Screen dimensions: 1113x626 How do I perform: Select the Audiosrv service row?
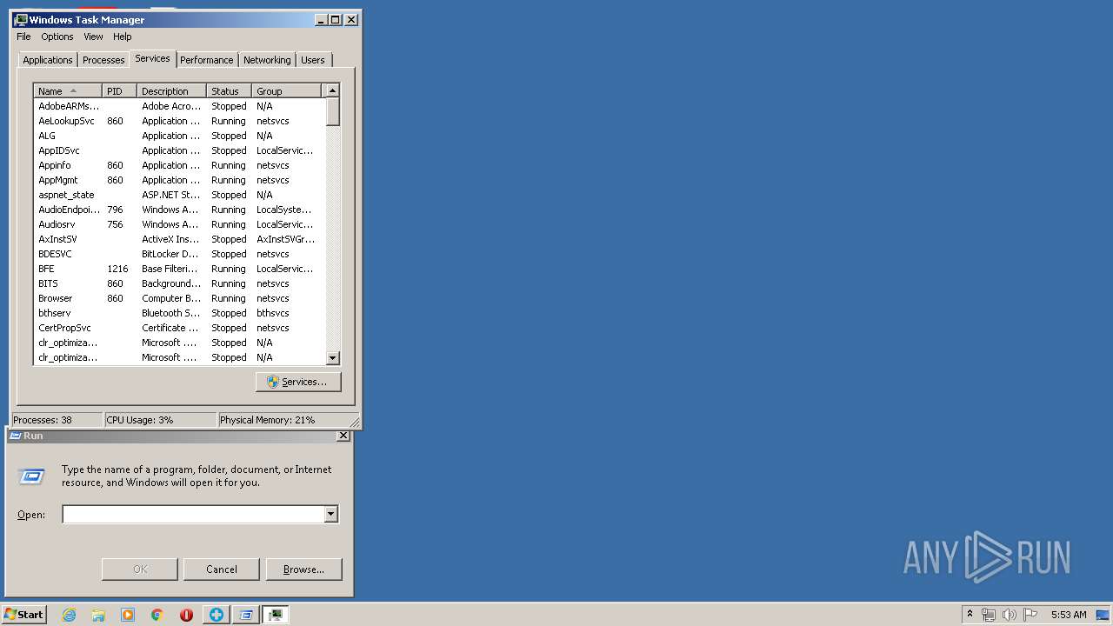coord(179,224)
